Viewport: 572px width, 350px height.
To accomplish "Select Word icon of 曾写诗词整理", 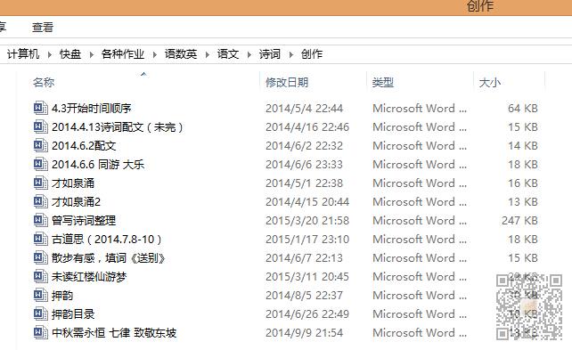I will click(x=40, y=220).
